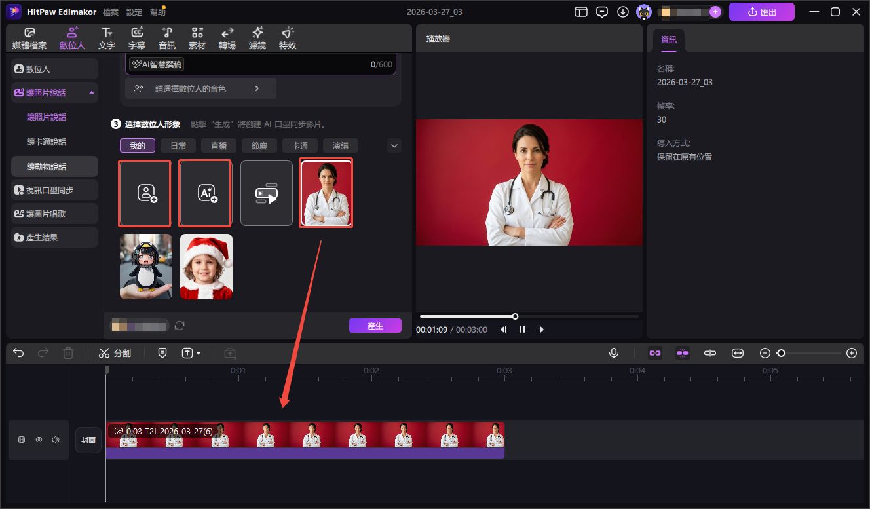Collapse the 讓照片說話 sidebar section
The width and height of the screenshot is (870, 509).
(x=91, y=92)
